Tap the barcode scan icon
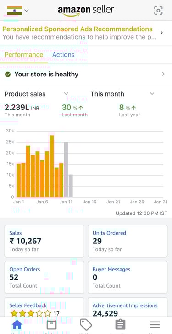 [x=158, y=11]
